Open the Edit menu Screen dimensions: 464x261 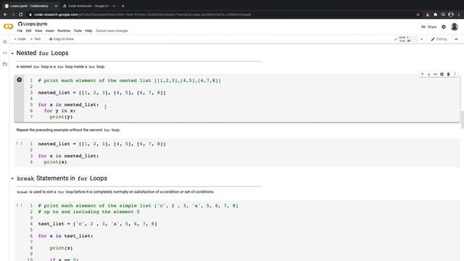click(x=28, y=30)
